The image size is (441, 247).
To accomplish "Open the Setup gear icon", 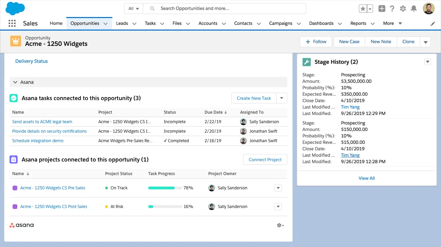I will coord(403,8).
